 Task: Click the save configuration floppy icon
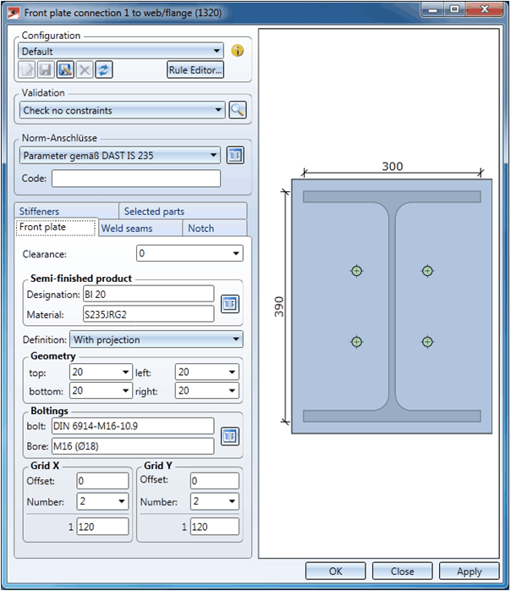(46, 69)
